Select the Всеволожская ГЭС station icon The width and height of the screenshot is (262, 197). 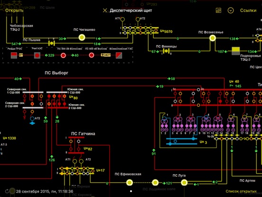point(119,55)
